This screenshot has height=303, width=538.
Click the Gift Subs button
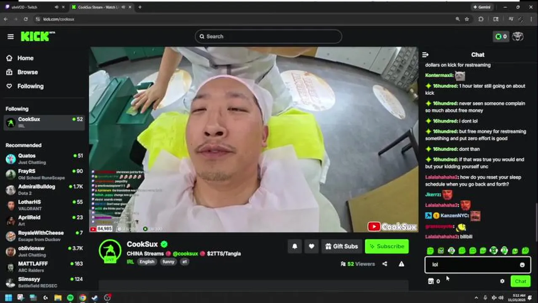click(x=341, y=247)
